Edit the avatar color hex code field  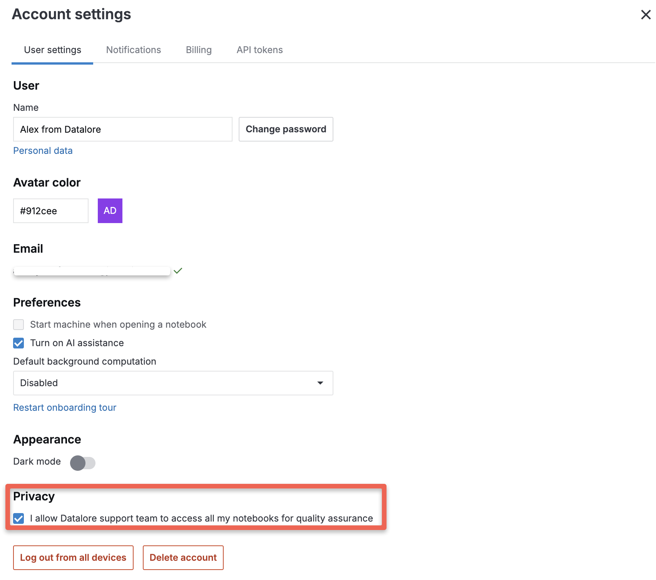pos(50,210)
